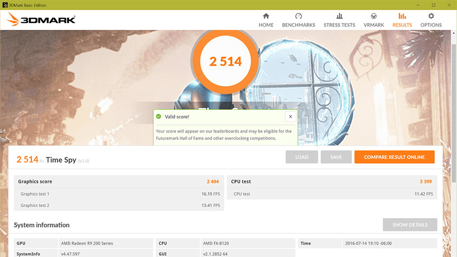The image size is (457, 257).
Task: Click the 2016-07-14 19:10 time value
Action: tap(368, 243)
